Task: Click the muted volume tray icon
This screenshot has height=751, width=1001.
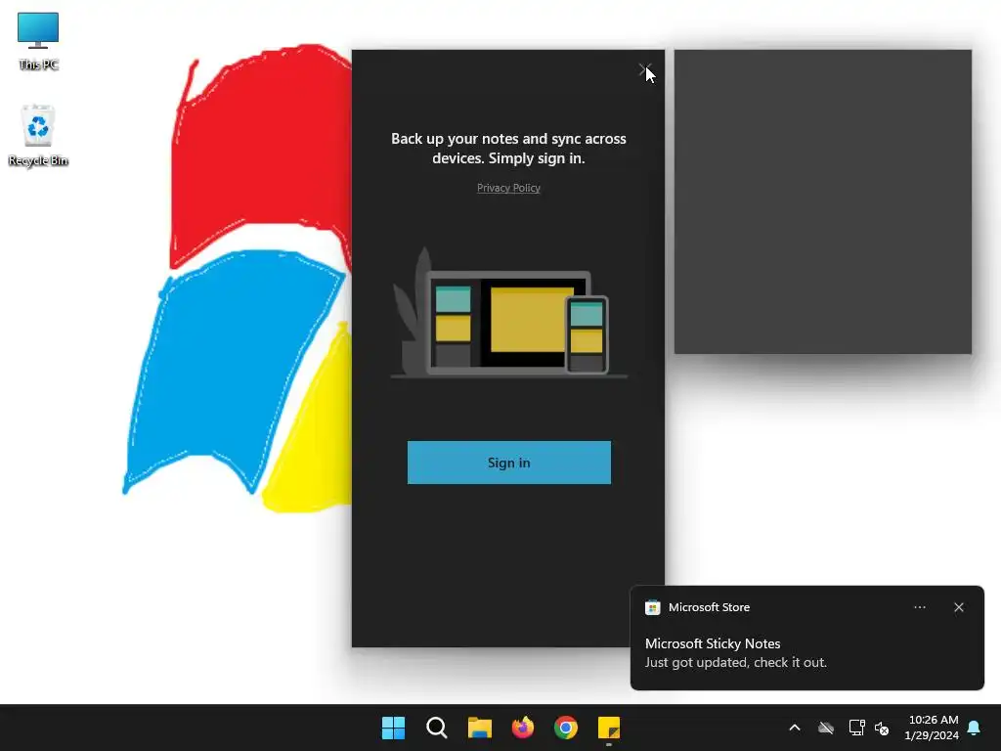Action: 882,728
